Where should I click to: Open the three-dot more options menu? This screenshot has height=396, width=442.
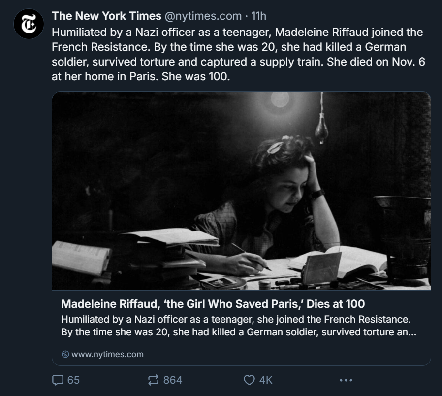pyautogui.click(x=346, y=380)
